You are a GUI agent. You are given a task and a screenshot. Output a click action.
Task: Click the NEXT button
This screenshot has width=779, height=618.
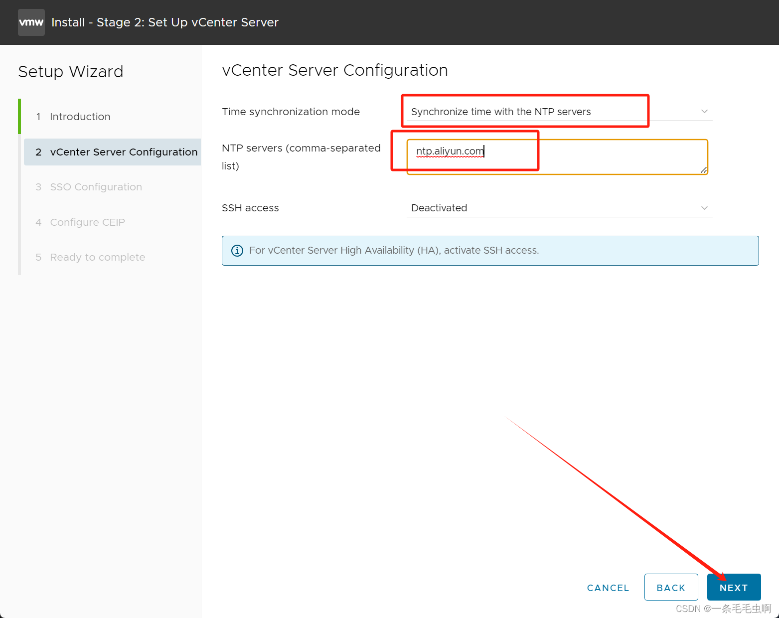coord(734,587)
